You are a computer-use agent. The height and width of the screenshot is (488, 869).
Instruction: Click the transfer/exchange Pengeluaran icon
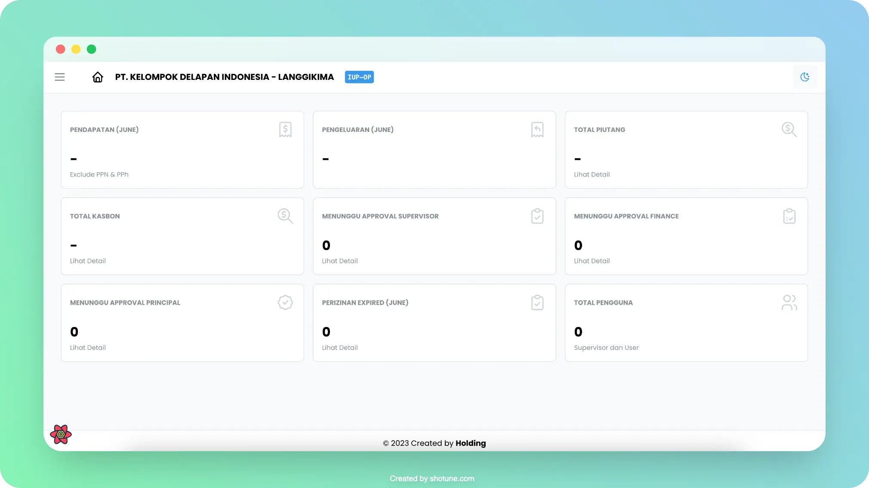(537, 129)
